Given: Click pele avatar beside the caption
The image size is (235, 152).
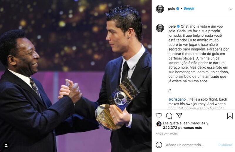Looking at the screenshot, I should pyautogui.click(x=160, y=28).
